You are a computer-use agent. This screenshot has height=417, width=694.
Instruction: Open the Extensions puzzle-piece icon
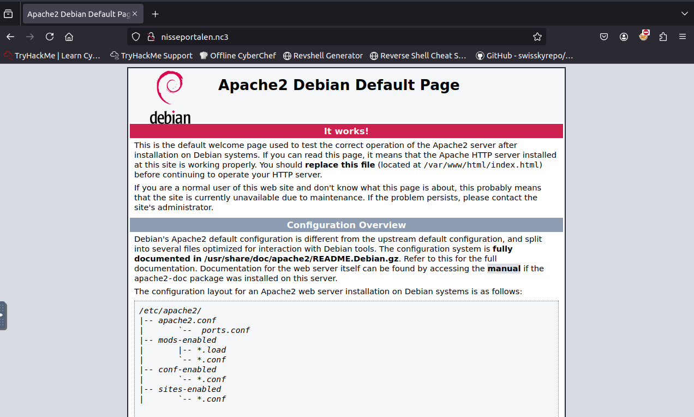pos(662,37)
